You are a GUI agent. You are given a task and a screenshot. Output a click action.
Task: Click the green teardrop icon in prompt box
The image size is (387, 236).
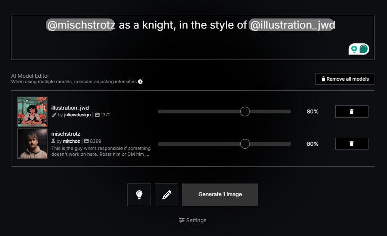pos(364,49)
